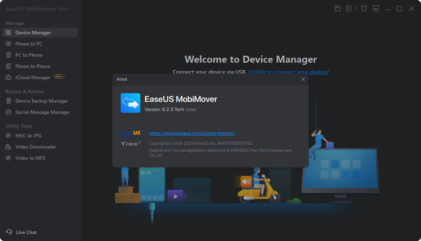The height and width of the screenshot is (241, 421).
Task: Open the shopping bag store icon
Action: click(x=338, y=8)
